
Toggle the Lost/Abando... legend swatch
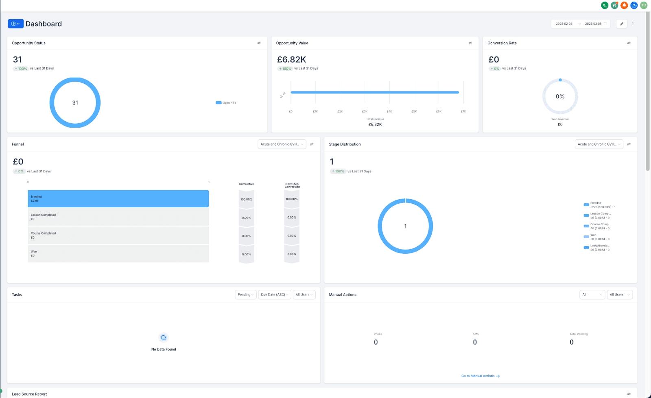[586, 248]
